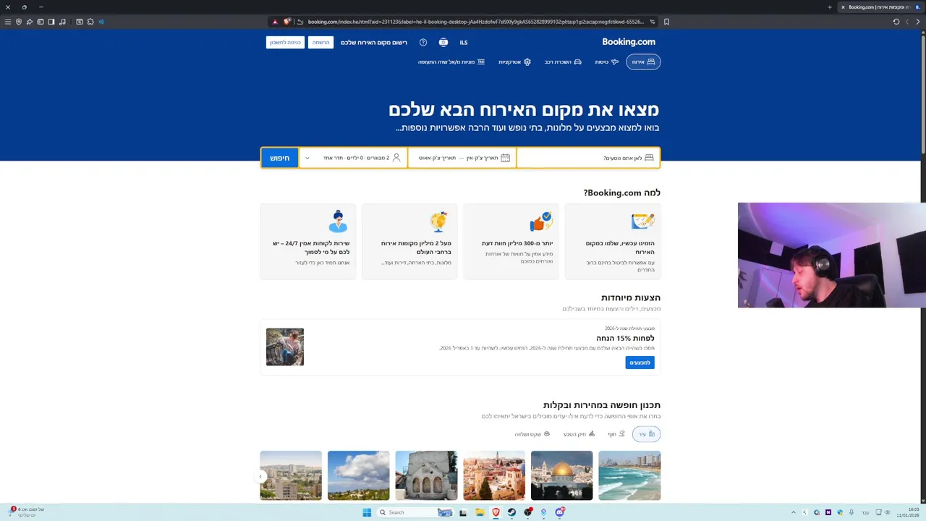
Task: Click the כניסה לחשבון sign-in button
Action: (285, 43)
